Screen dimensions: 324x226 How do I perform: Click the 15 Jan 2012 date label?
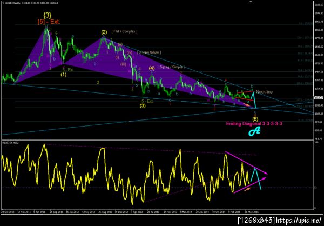click(72, 212)
